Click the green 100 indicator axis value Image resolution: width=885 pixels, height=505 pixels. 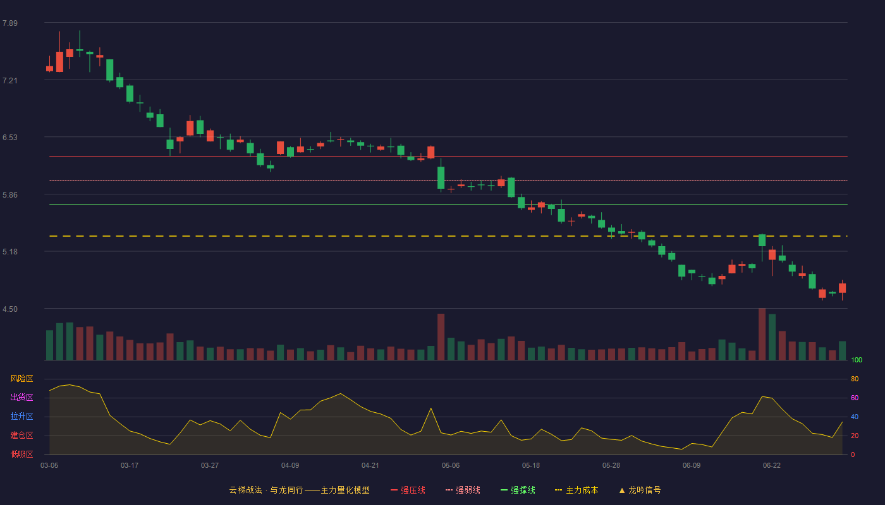click(857, 360)
